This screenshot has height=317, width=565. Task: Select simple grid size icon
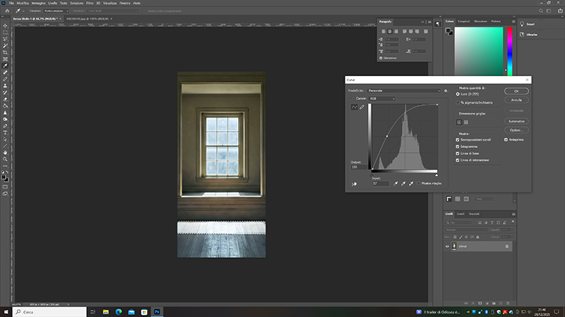coord(459,122)
